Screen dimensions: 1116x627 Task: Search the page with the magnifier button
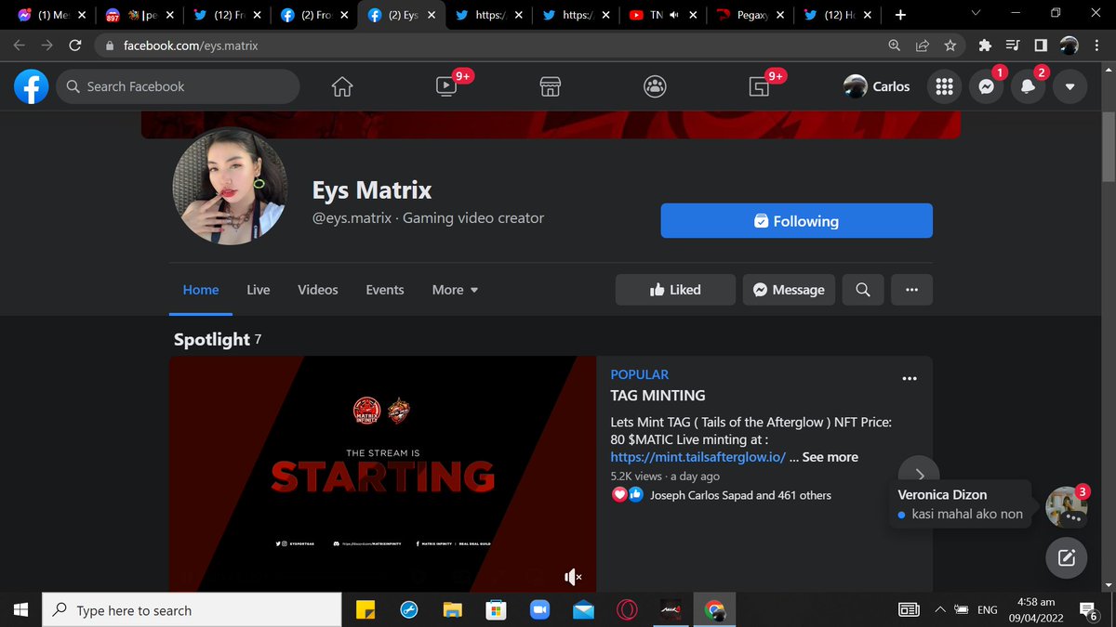863,290
